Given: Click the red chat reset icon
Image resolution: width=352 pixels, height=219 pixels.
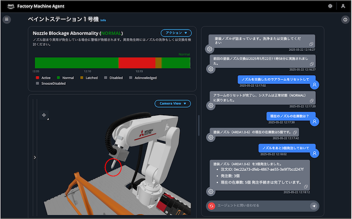Looking at the screenshot, I should pyautogui.click(x=212, y=205).
